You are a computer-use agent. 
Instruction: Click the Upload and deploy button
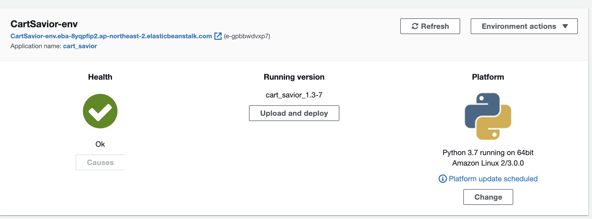point(294,113)
